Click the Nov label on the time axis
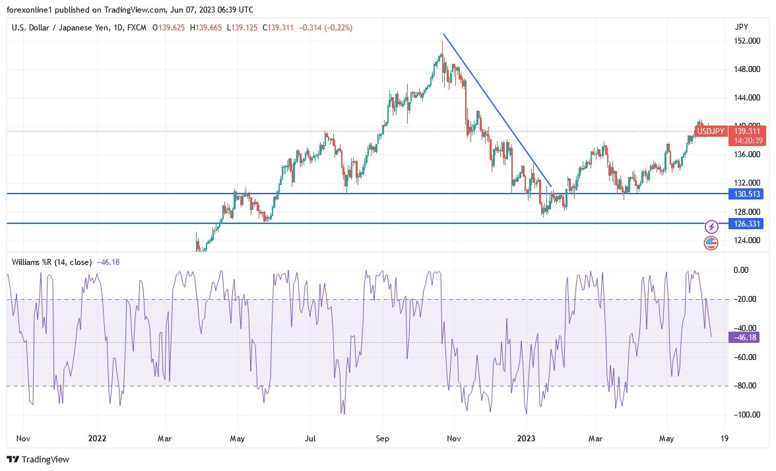 [23, 438]
